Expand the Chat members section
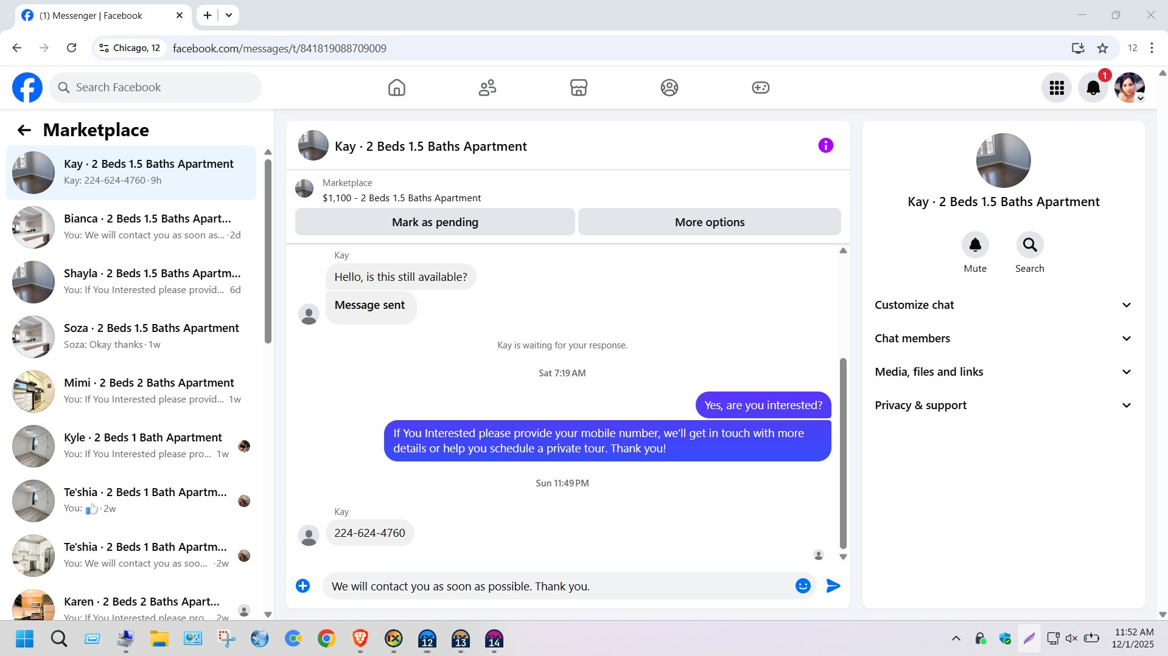Viewport: 1168px width, 656px height. click(x=1003, y=339)
